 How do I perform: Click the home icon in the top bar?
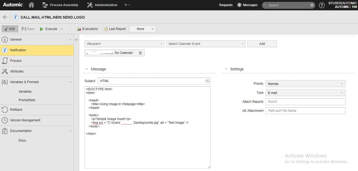[x=31, y=5]
